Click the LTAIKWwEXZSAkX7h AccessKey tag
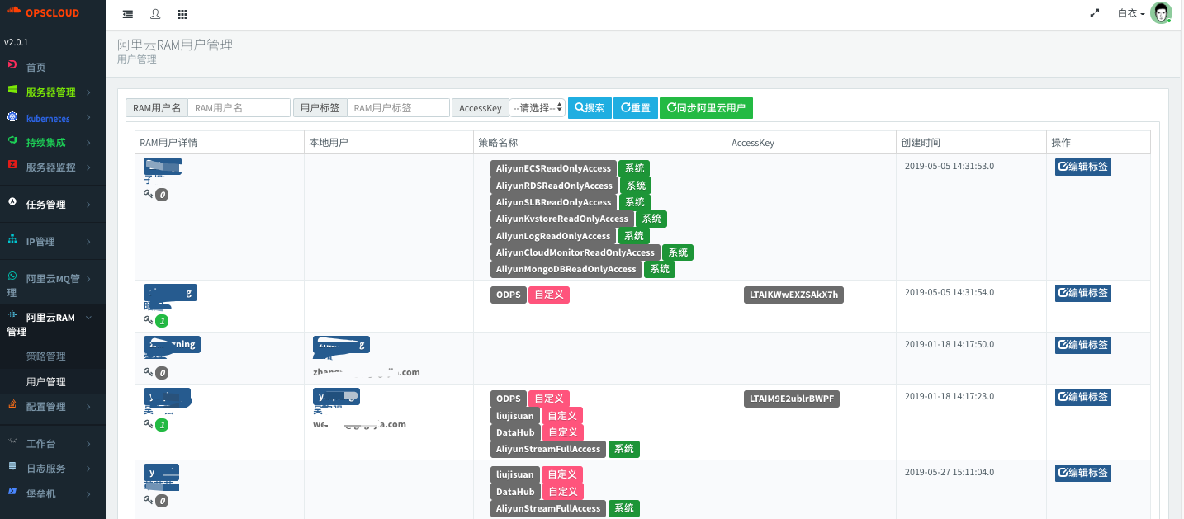Viewport: 1184px width, 519px height. 793,295
